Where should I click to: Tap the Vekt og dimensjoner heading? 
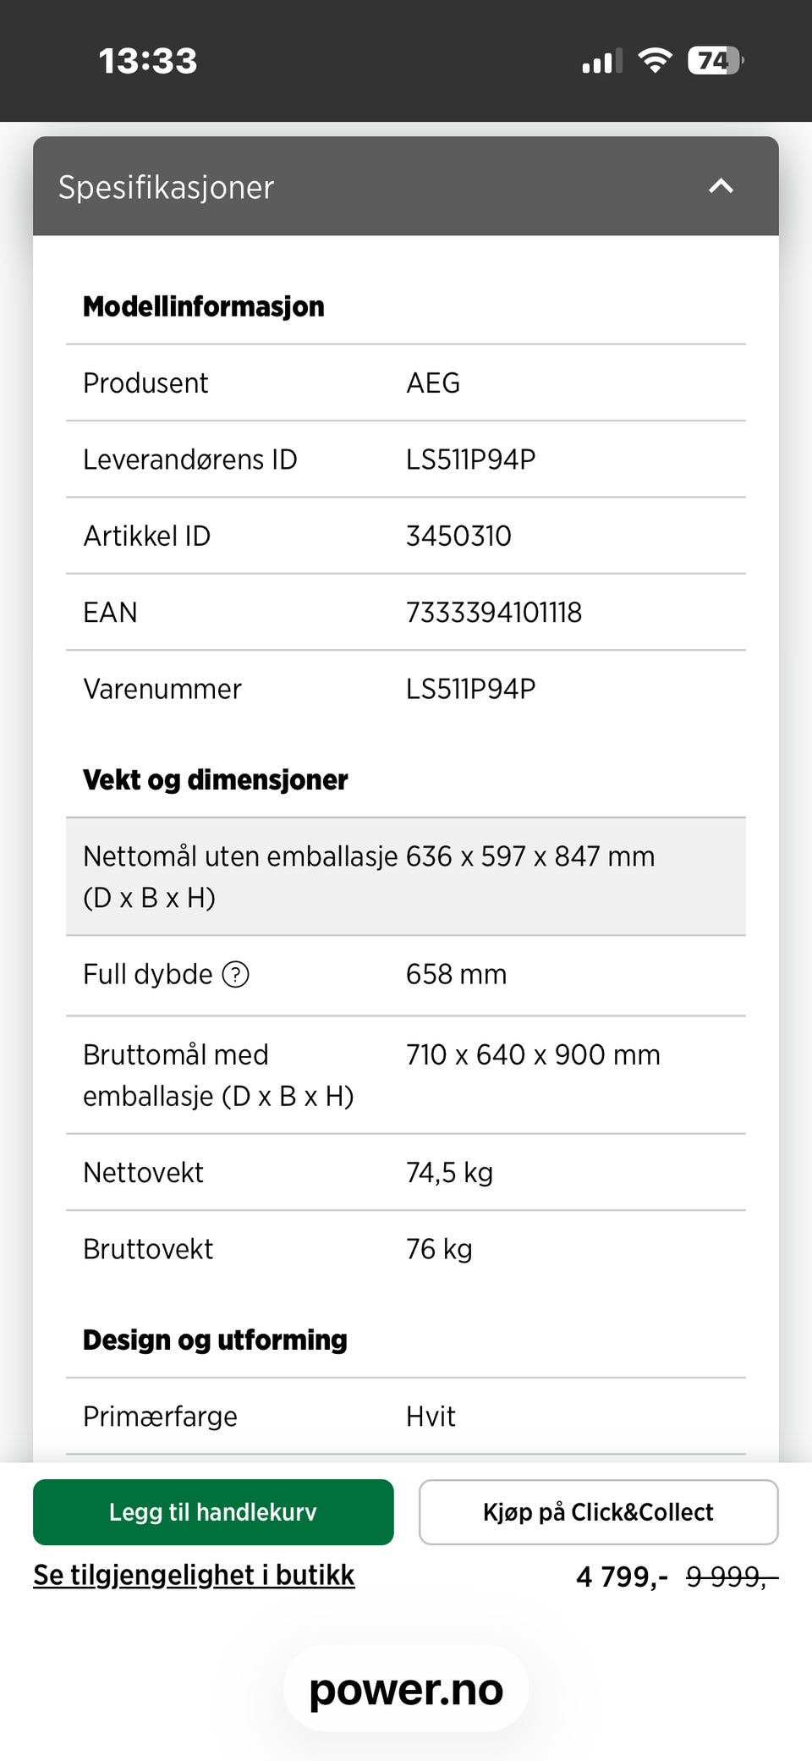pyautogui.click(x=216, y=779)
